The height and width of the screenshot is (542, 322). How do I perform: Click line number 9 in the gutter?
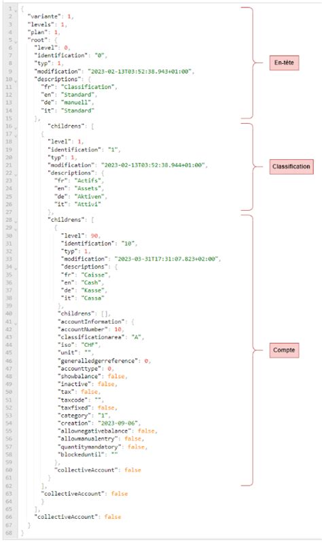pyautogui.click(x=10, y=71)
